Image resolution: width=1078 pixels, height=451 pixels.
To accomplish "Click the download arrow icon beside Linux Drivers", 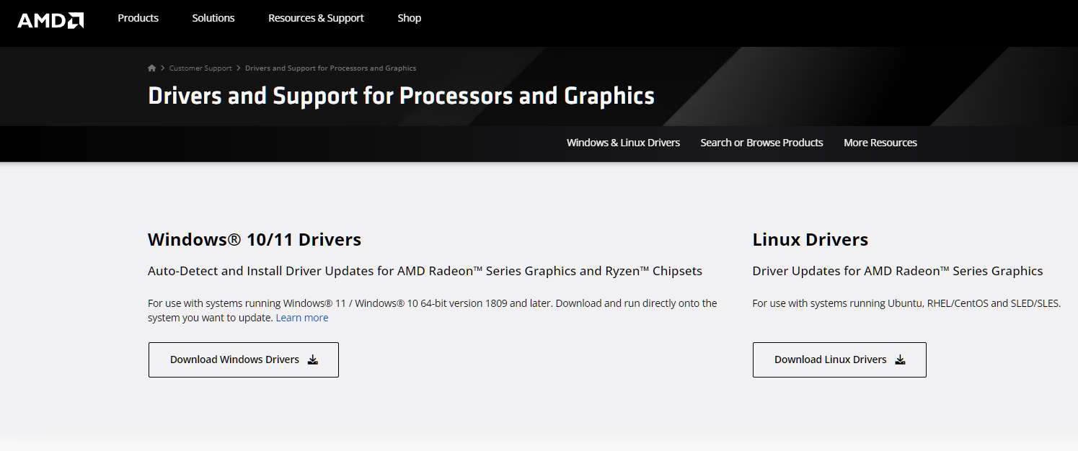I will point(900,360).
